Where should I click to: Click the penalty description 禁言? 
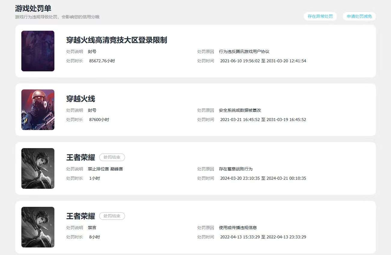[x=92, y=228]
